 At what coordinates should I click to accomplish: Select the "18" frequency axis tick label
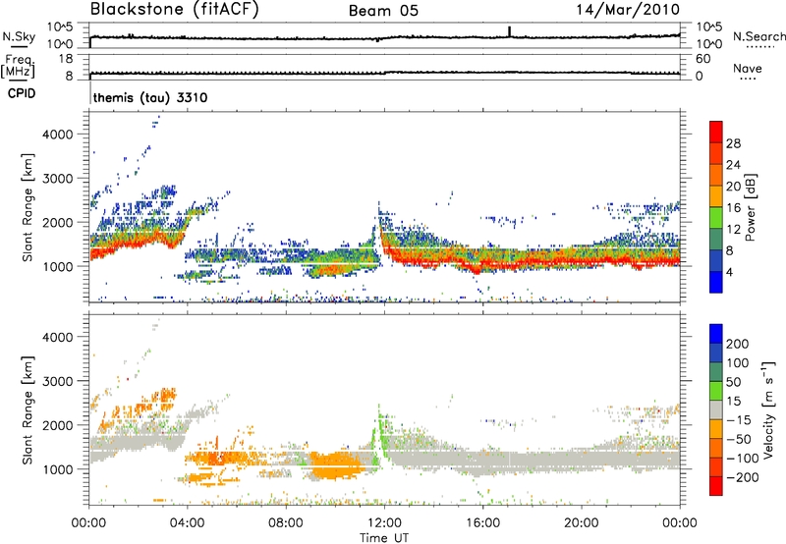[x=66, y=59]
